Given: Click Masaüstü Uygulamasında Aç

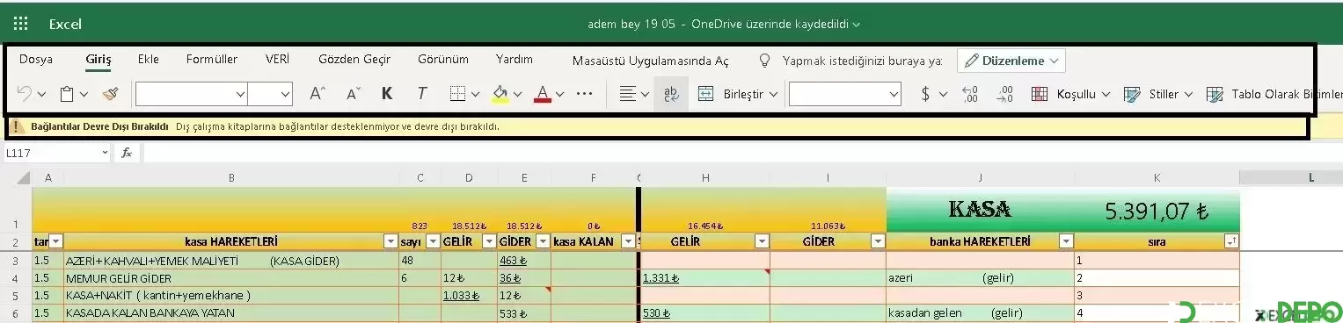Looking at the screenshot, I should click(651, 61).
